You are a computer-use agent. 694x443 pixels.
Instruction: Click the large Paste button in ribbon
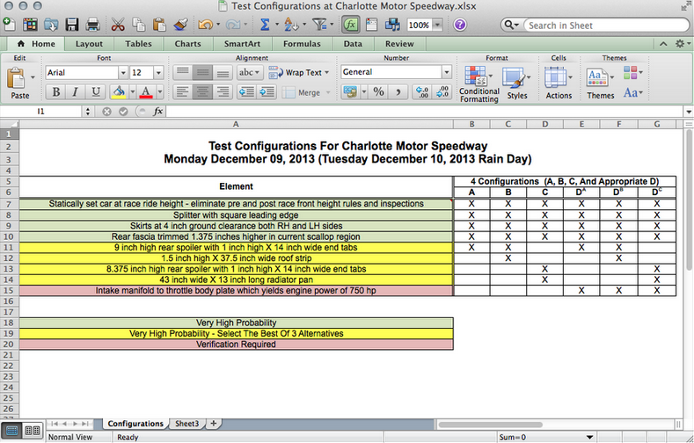click(x=19, y=83)
